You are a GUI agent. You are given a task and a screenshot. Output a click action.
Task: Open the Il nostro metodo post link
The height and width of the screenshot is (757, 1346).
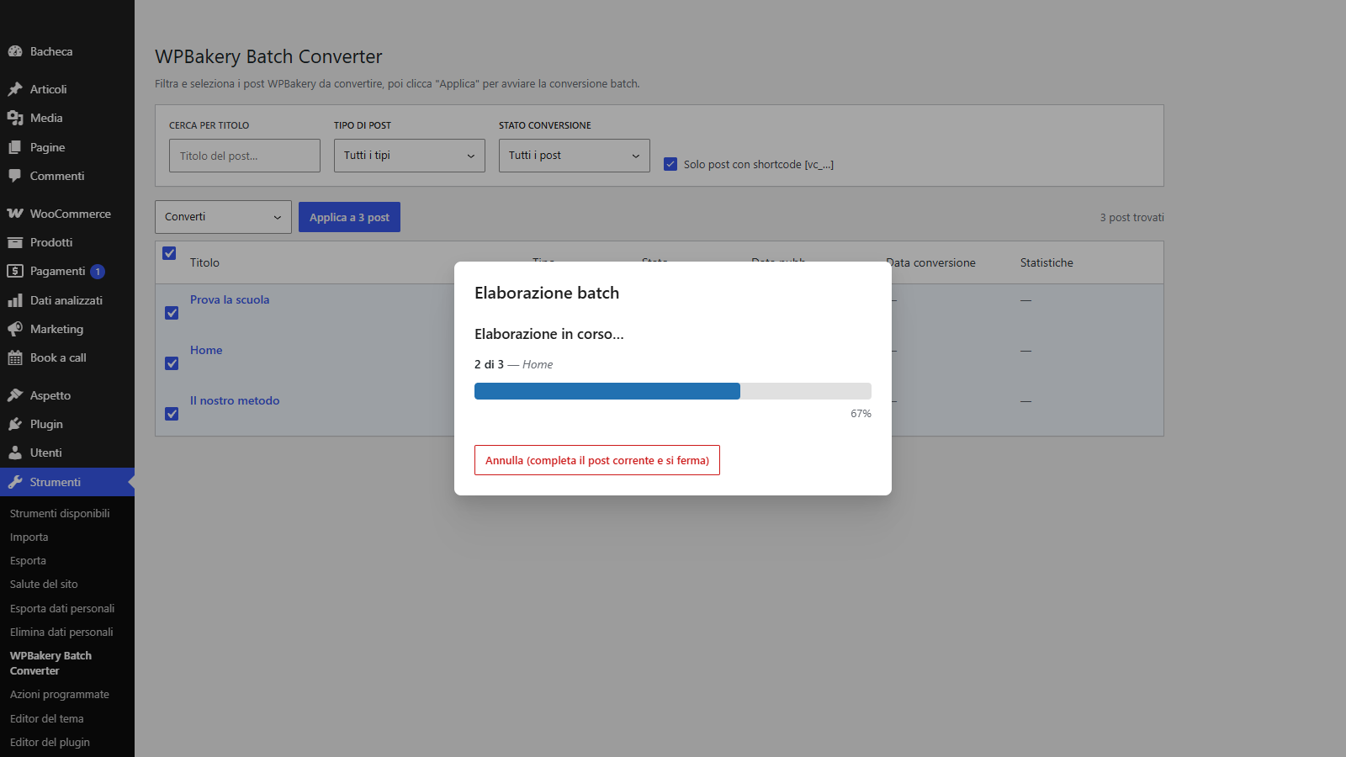[x=235, y=400]
